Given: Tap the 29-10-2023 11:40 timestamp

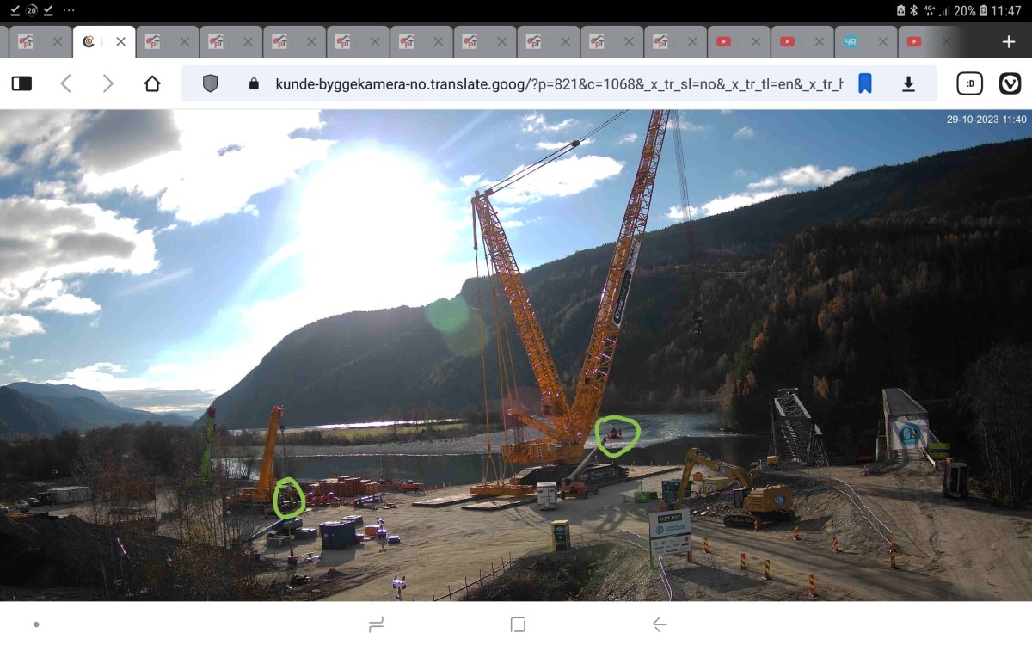Looking at the screenshot, I should (986, 120).
